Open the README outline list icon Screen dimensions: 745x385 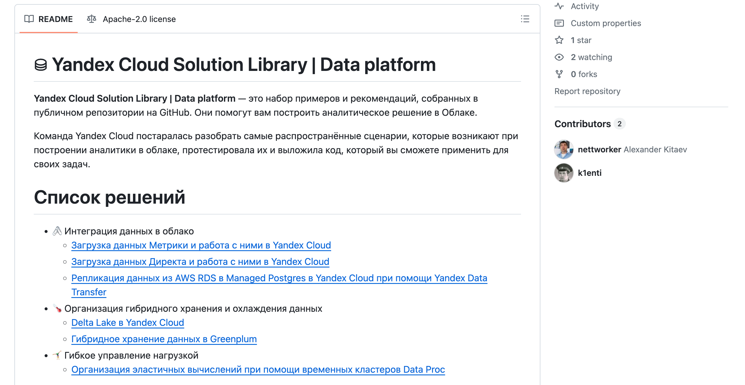[525, 19]
